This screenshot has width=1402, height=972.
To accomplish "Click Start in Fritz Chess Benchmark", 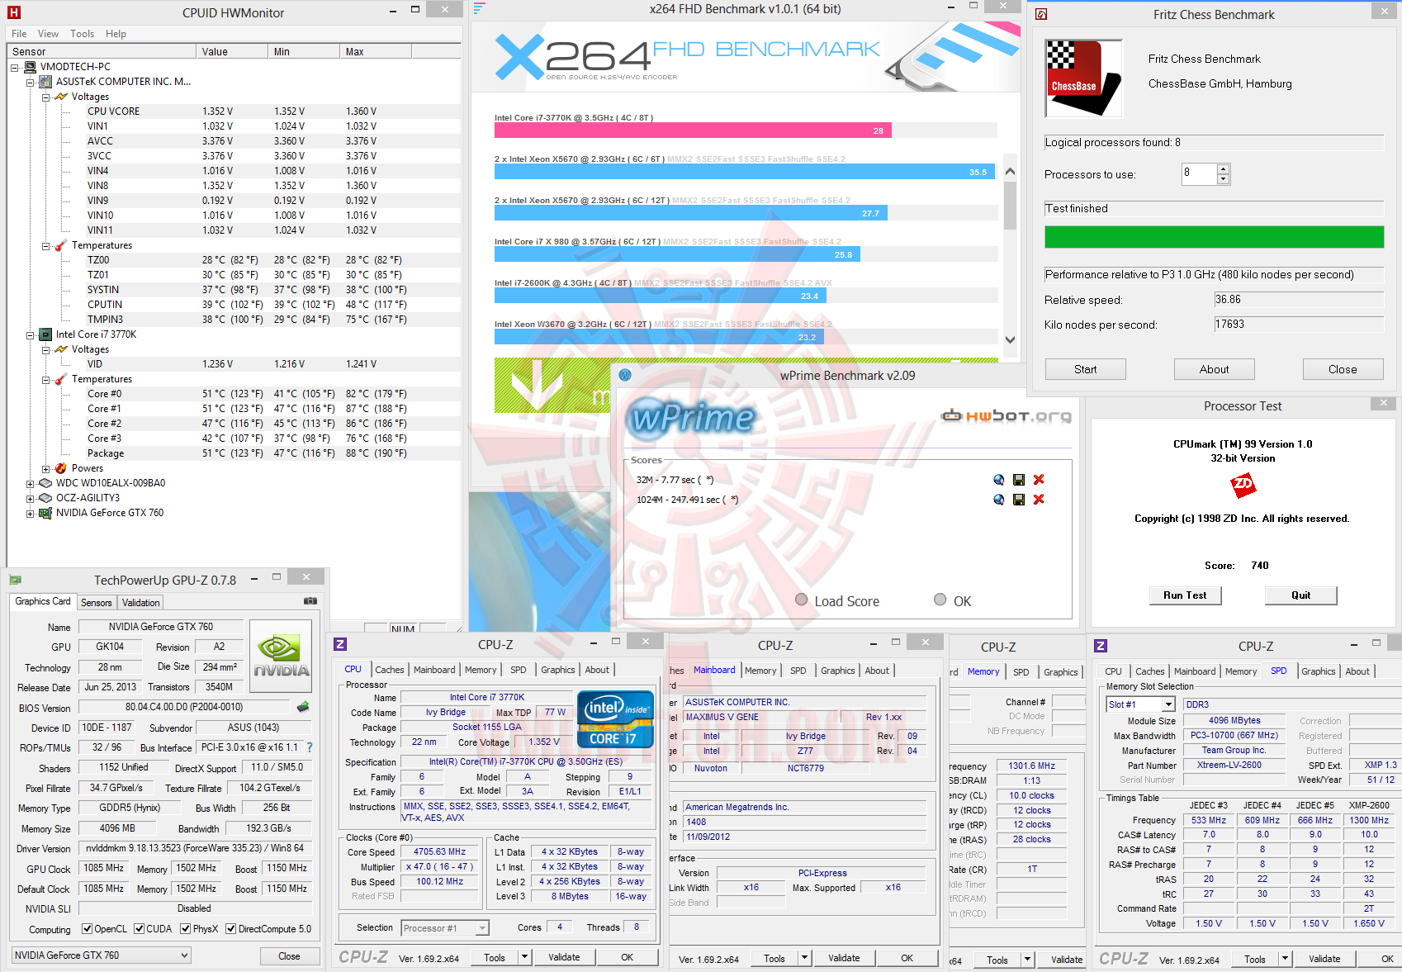I will point(1086,369).
